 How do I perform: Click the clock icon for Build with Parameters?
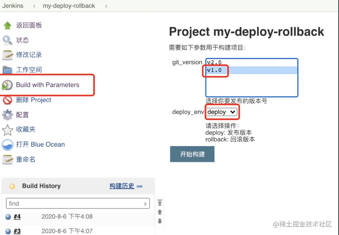[x=7, y=85]
